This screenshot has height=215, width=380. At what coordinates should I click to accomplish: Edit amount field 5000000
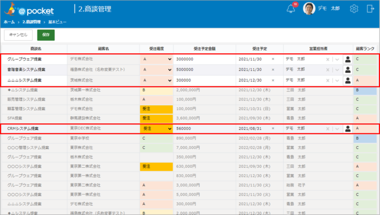[205, 70]
